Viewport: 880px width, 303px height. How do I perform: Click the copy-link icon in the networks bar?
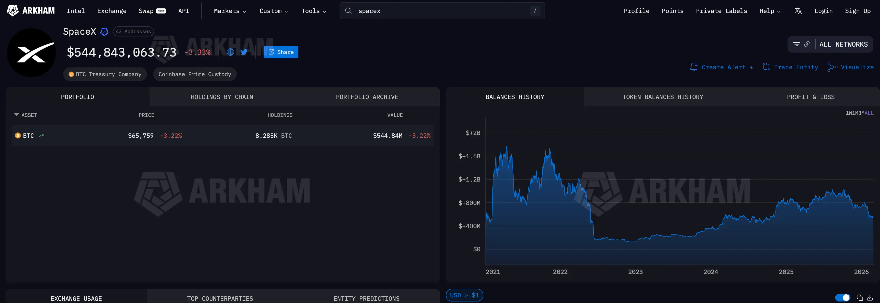pyautogui.click(x=807, y=44)
